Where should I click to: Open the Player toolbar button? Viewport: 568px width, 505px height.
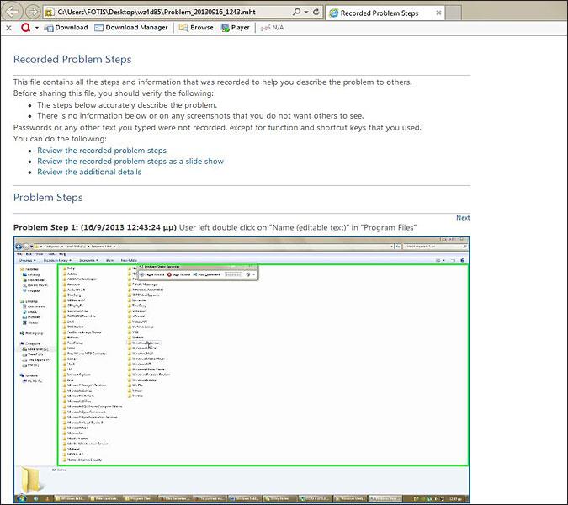click(236, 28)
